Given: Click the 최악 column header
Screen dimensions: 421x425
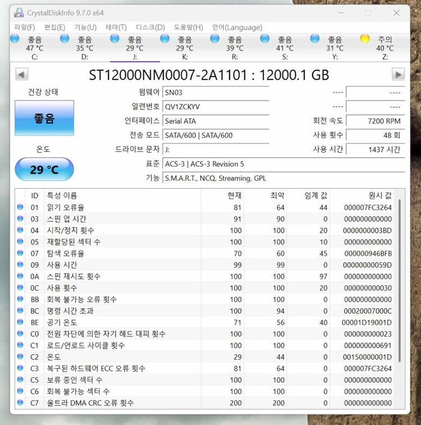Looking at the screenshot, I should click(x=266, y=196).
